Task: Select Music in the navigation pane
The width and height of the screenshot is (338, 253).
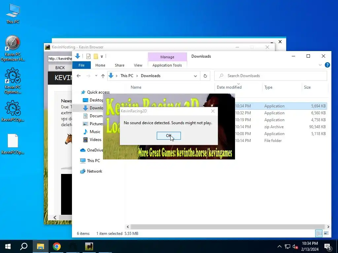Action: [x=92, y=132]
